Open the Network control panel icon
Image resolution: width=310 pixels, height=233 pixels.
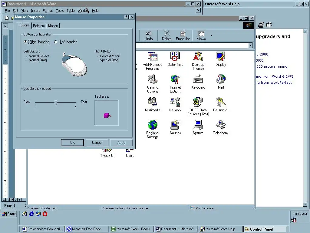(x=175, y=104)
